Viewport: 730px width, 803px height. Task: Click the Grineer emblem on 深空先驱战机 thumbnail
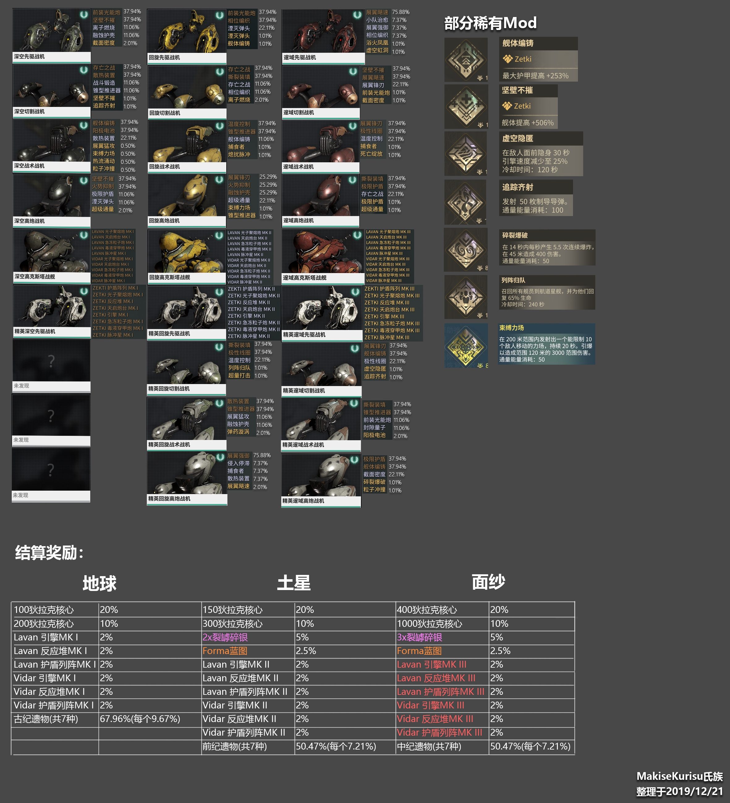84,14
